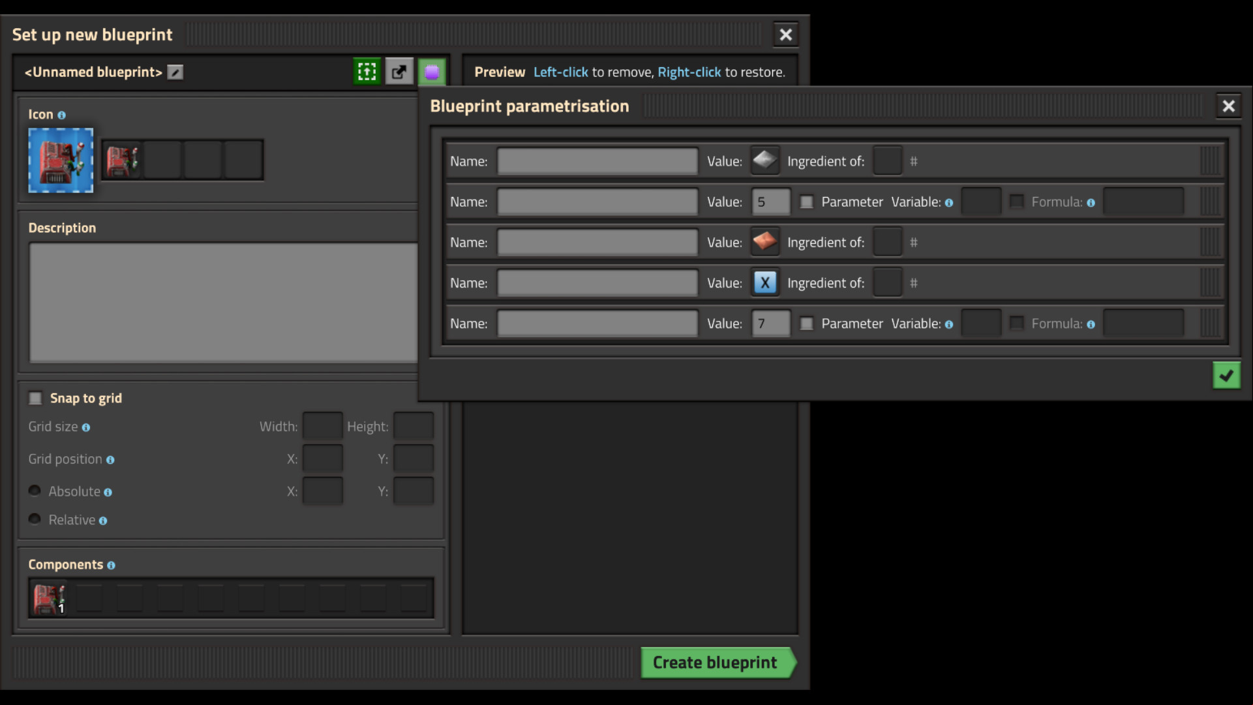
Task: Click Name field in iron plate row
Action: pos(597,161)
